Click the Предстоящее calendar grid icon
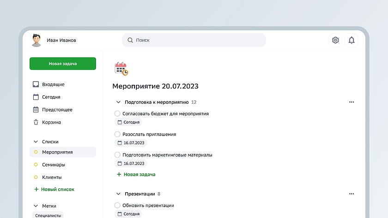Image resolution: width=388 pixels, height=218 pixels. pos(36,109)
